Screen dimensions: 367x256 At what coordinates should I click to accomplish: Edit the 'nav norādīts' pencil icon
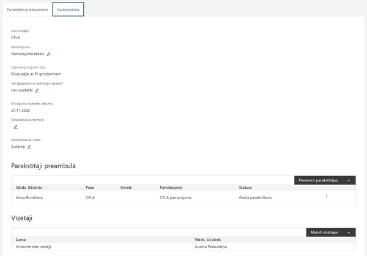pos(37,90)
